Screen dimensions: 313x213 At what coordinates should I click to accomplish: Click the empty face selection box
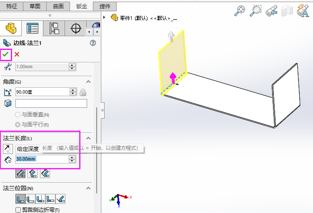click(51, 104)
